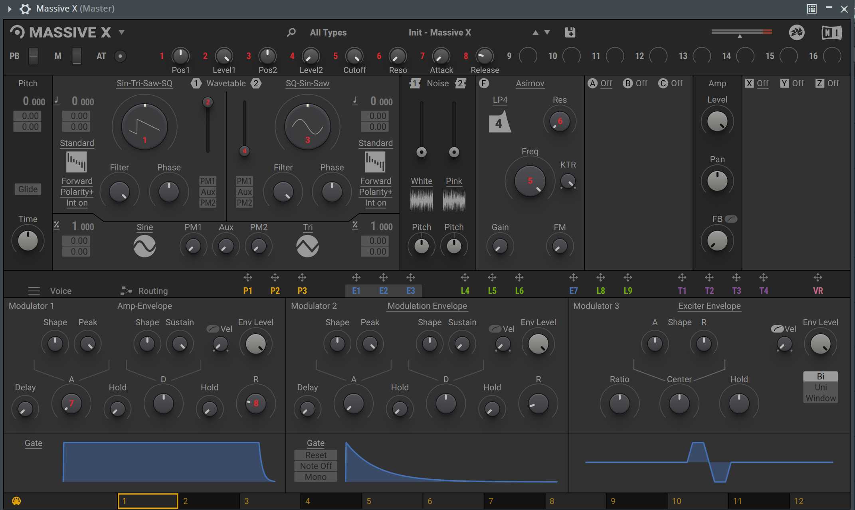The width and height of the screenshot is (855, 510).
Task: Toggle Vel switch in Modulator 3
Action: 777,329
